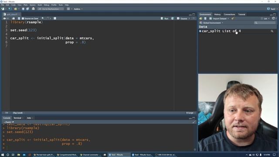
Task: Save the split_data script in the editor toolbar
Action: [x=19, y=18]
